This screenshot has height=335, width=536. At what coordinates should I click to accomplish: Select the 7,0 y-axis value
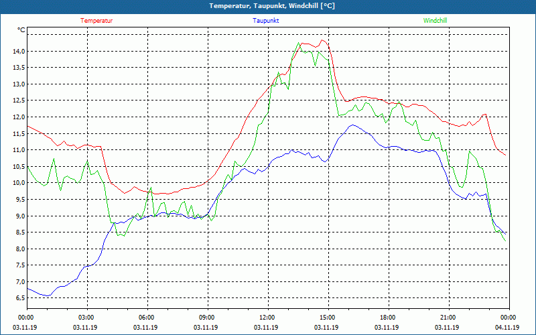pos(20,281)
